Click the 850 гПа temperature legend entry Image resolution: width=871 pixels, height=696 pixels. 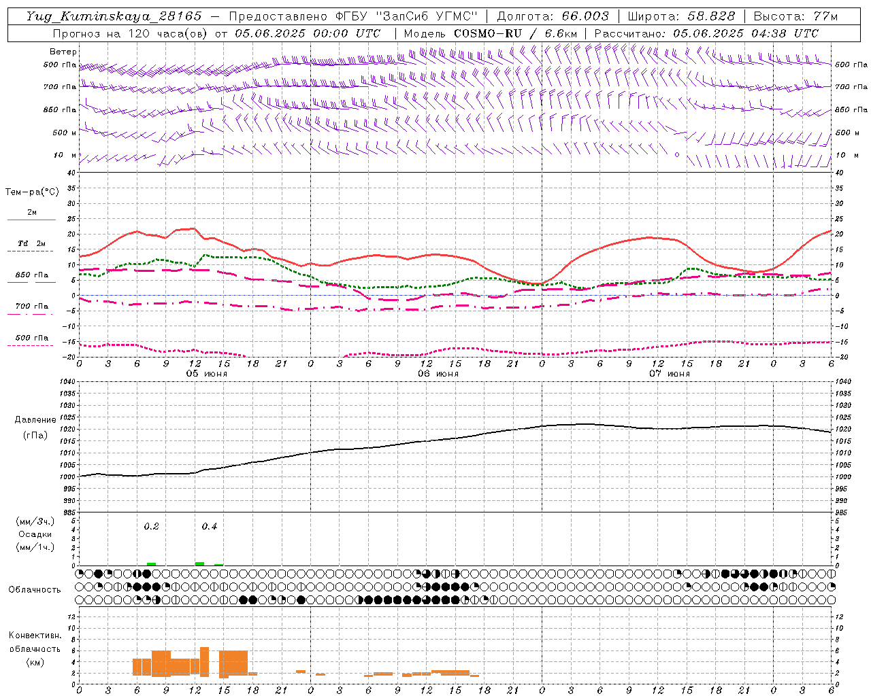(32, 275)
